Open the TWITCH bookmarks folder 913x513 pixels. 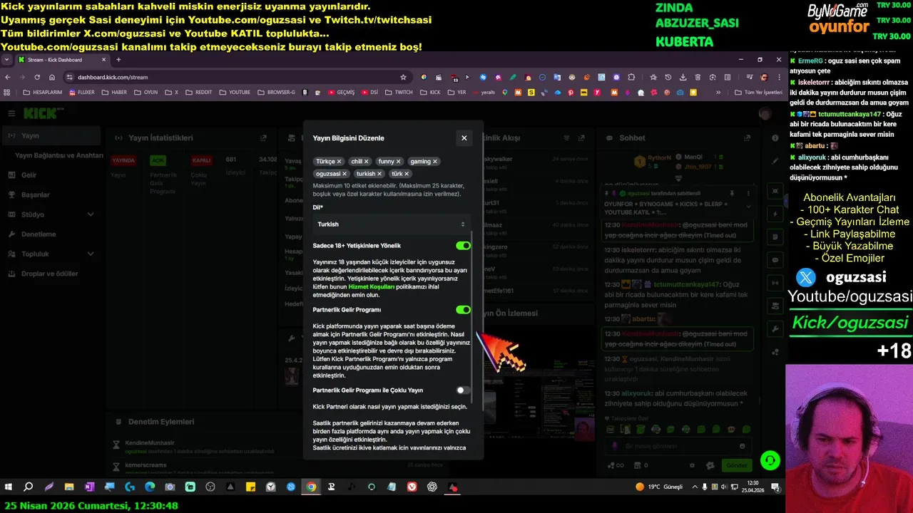coord(399,92)
